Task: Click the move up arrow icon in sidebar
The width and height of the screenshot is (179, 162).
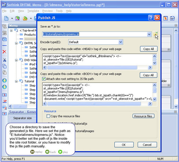Action: [x=4, y=80]
